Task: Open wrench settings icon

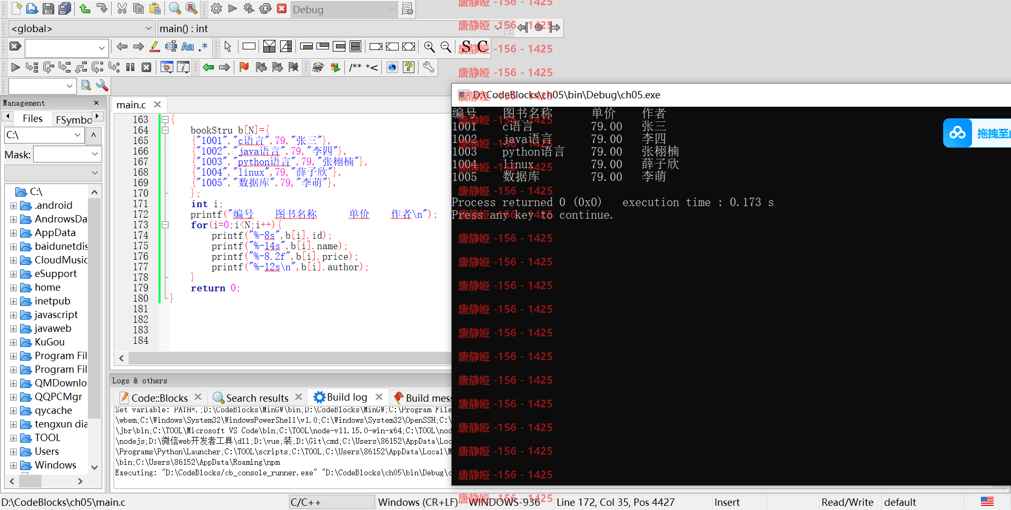Action: point(429,67)
